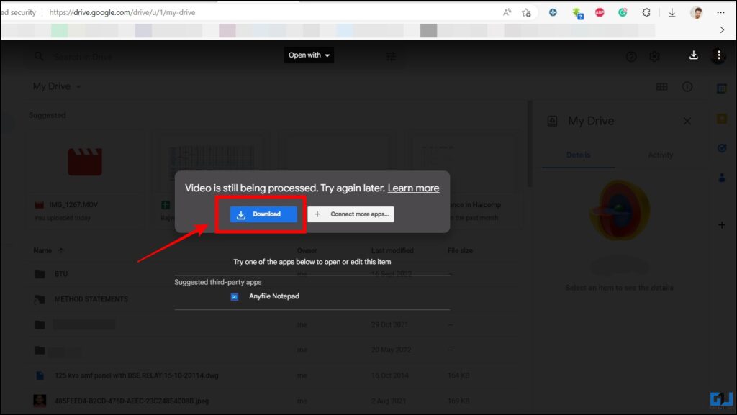
Task: Click the Owner column header
Action: [x=307, y=251]
